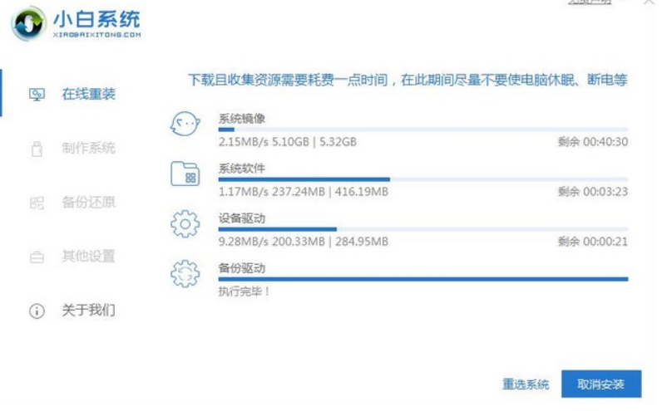Click the 系统软件 folder icon
The width and height of the screenshot is (672, 411).
[185, 174]
